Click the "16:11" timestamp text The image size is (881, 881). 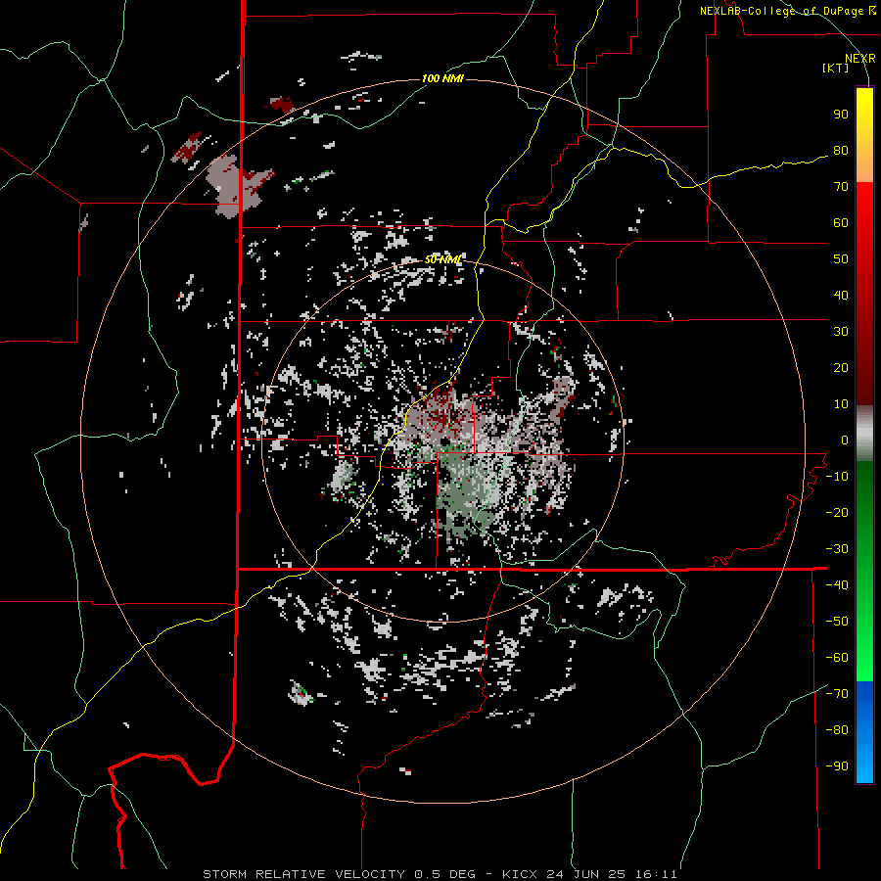click(656, 874)
